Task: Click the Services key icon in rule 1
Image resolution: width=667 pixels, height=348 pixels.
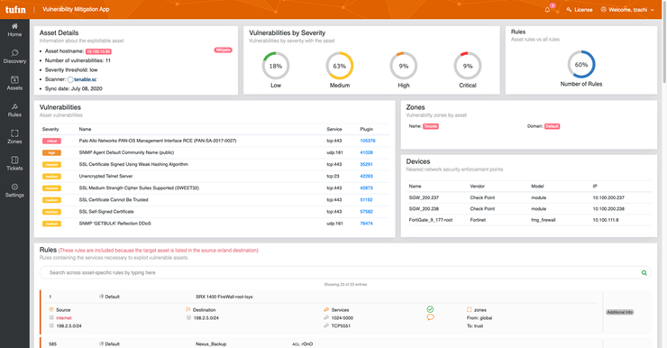Action: pos(326,310)
